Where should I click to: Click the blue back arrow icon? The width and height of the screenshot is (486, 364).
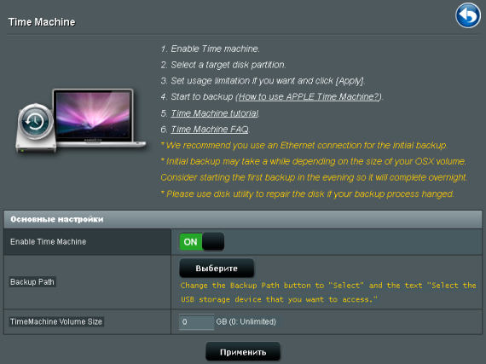(x=468, y=15)
